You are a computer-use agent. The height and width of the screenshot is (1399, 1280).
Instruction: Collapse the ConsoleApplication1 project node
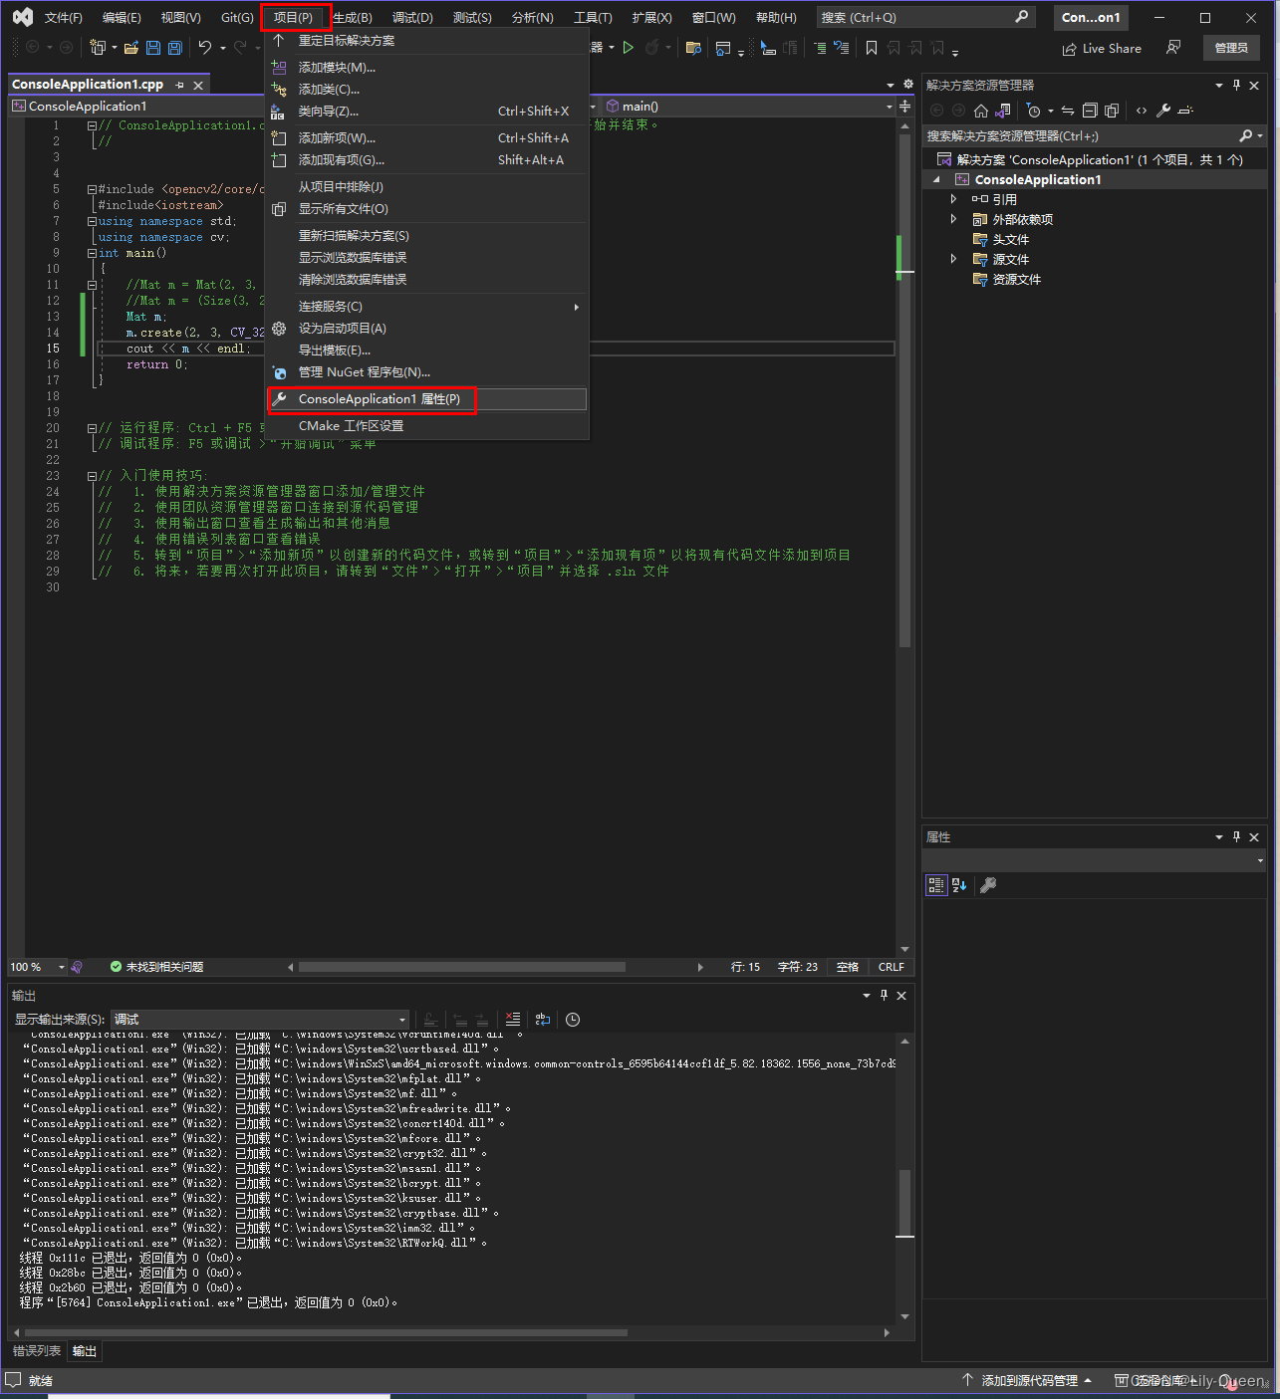(x=936, y=179)
